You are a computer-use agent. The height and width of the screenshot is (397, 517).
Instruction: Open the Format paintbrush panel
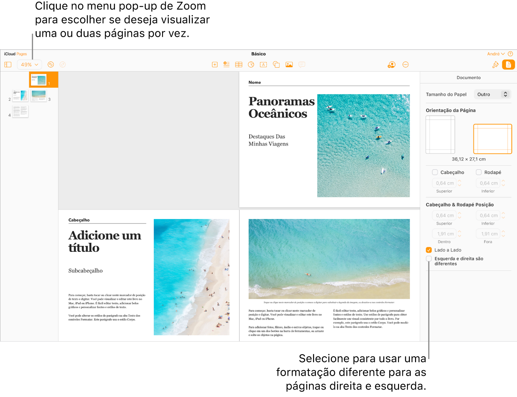click(496, 64)
